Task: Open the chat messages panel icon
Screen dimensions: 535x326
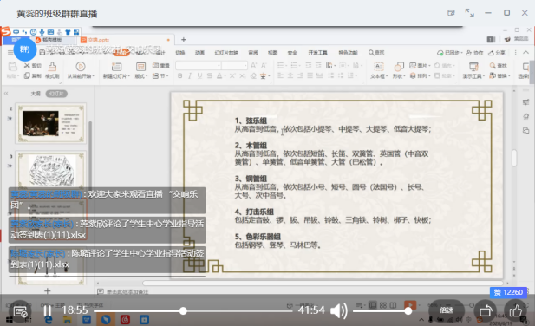Action: click(x=20, y=311)
